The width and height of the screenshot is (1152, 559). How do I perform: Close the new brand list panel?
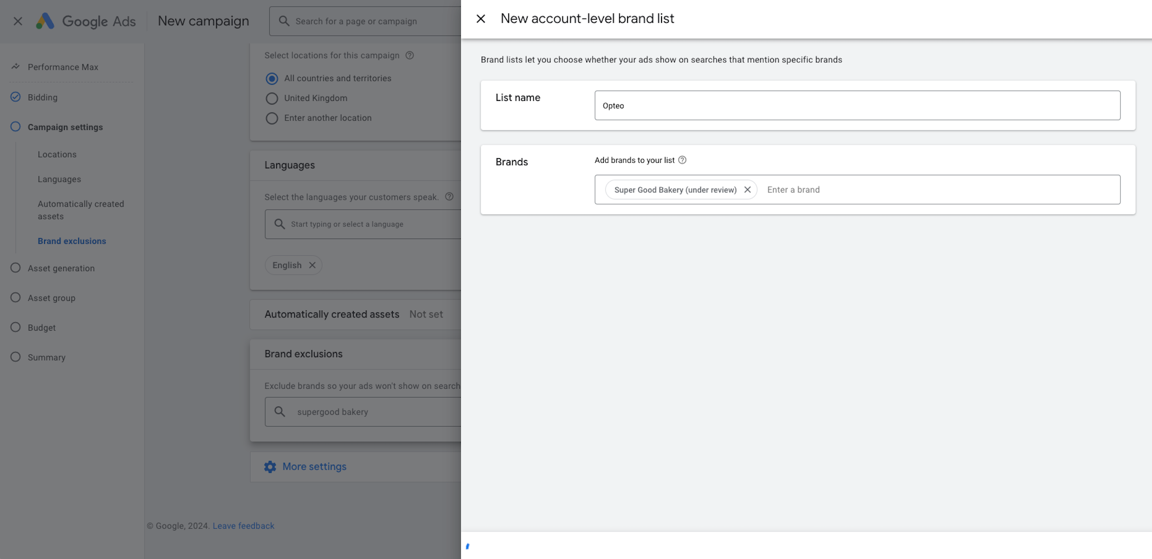click(481, 19)
